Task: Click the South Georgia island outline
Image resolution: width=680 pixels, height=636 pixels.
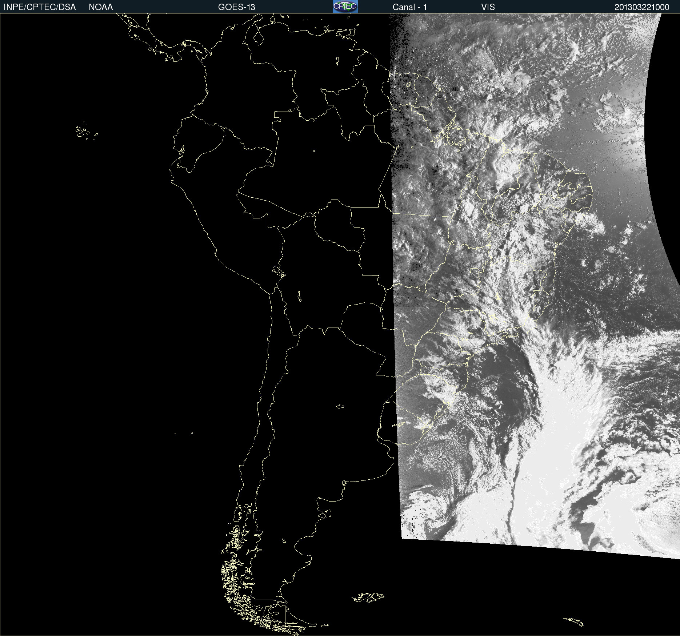Action: 574,621
